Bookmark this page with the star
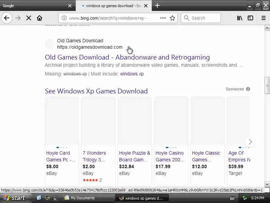This screenshot has height=203, width=270. [172, 18]
